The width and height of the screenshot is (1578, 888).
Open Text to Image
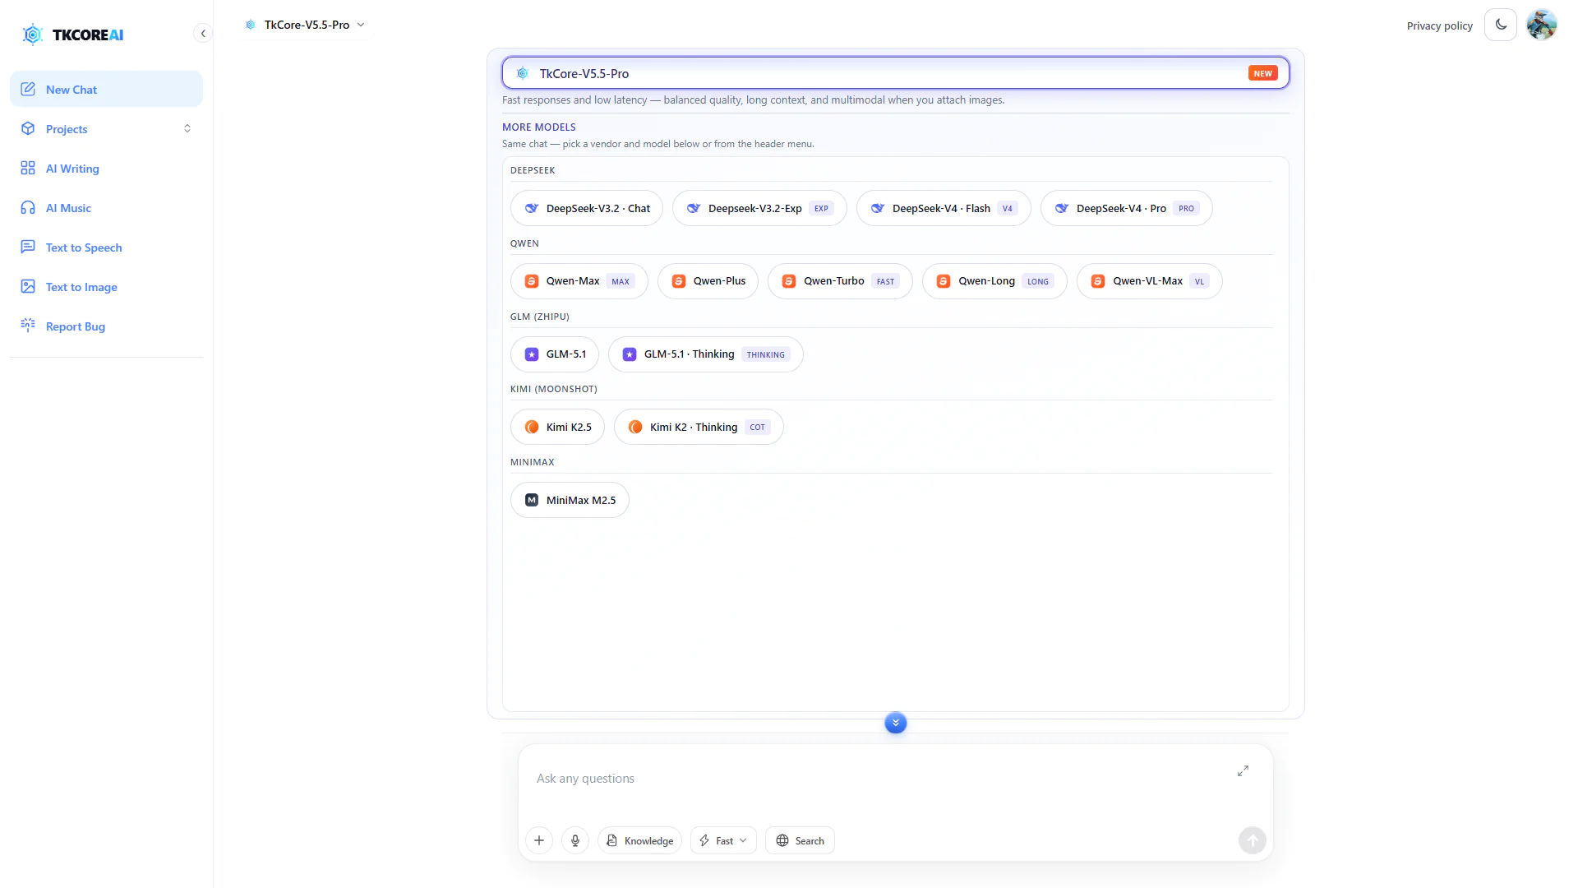106,287
